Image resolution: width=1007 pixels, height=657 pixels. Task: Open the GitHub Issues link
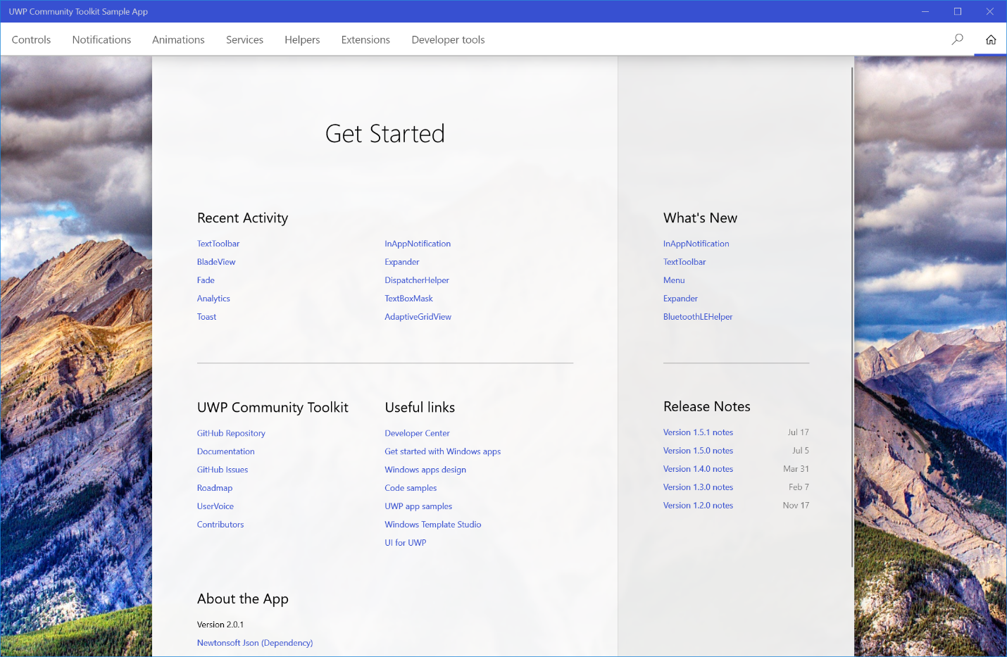223,470
